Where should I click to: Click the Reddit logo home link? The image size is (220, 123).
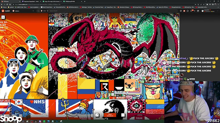coord(6,11)
